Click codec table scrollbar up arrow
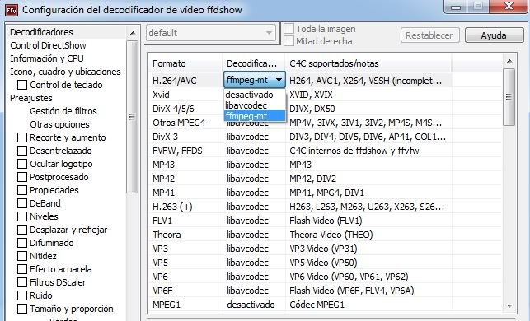This screenshot has width=530, height=321. tap(509, 61)
